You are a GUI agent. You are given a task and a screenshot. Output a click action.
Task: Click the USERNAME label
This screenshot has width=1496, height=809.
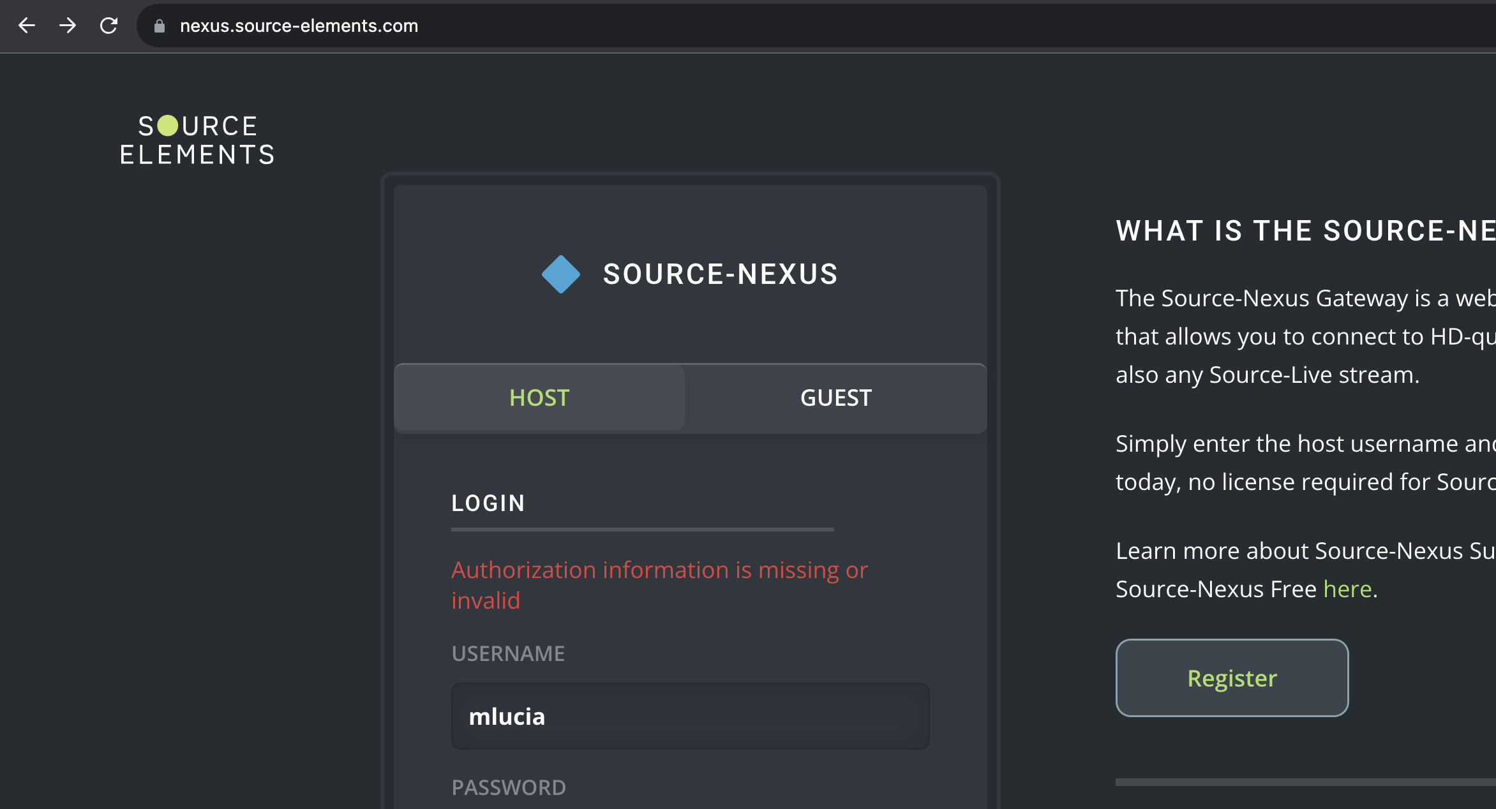508,653
